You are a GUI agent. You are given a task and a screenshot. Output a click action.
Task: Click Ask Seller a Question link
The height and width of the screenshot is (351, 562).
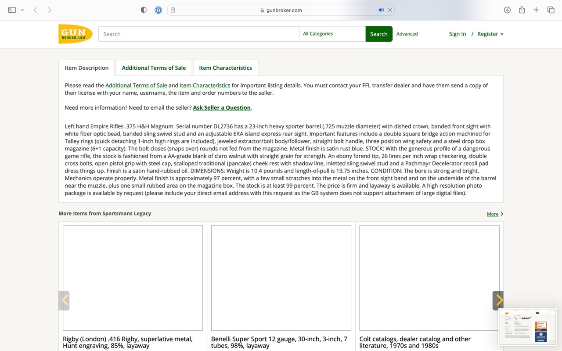pyautogui.click(x=222, y=107)
